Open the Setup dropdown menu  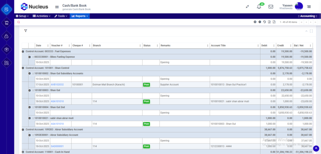pos(22,16)
